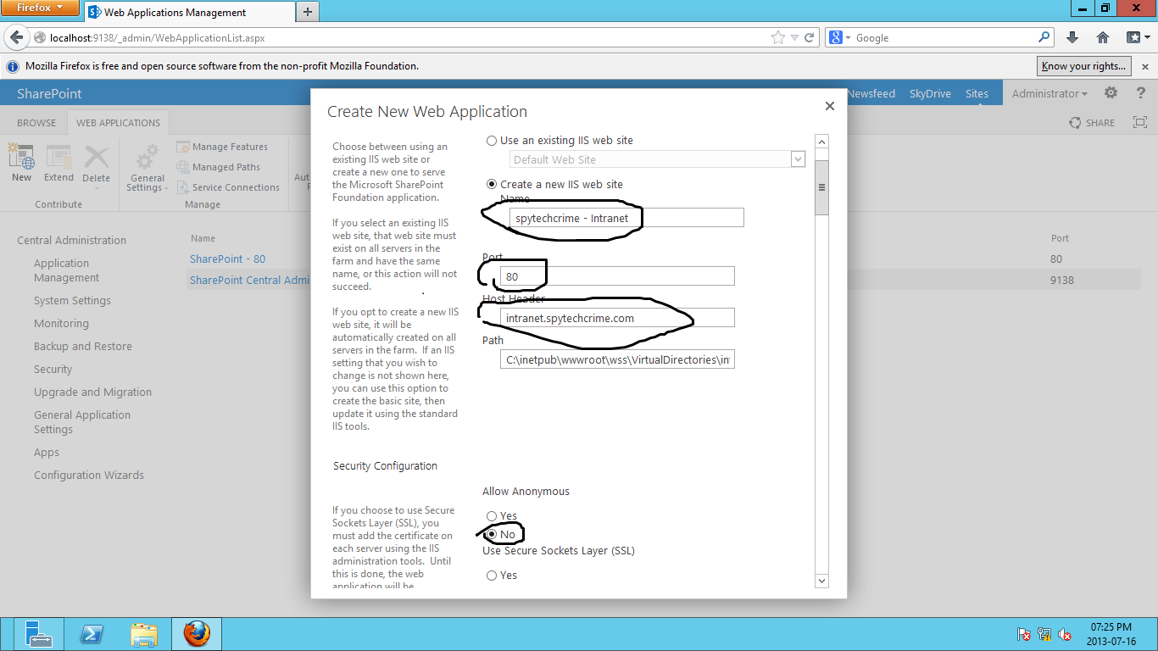Viewport: 1158px width, 651px height.
Task: Bookmark this page with the star
Action: [777, 37]
